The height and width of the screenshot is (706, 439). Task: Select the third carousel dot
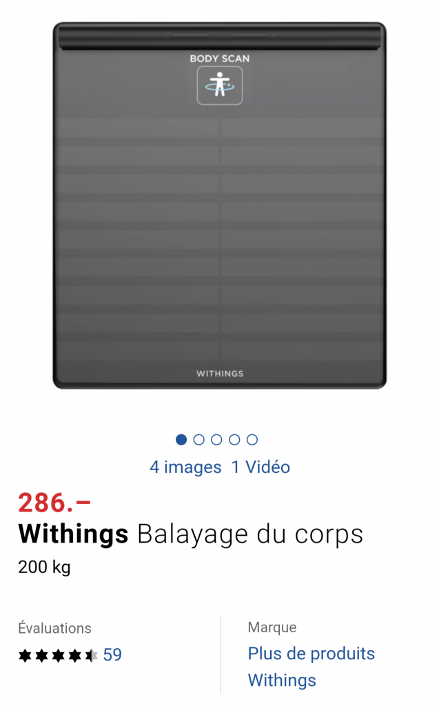pyautogui.click(x=216, y=439)
